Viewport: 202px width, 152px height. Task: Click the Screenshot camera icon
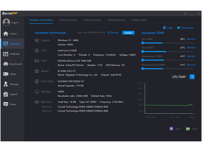[x=179, y=28]
